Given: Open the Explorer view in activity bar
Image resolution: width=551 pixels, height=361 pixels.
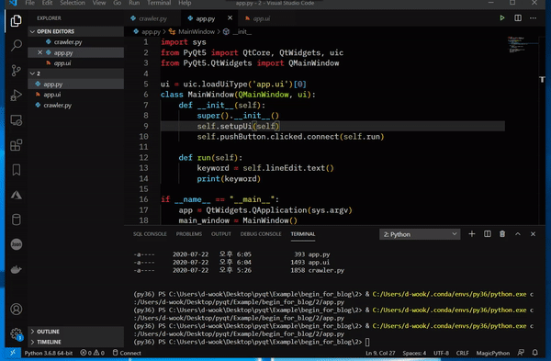Looking at the screenshot, I should click(x=16, y=21).
